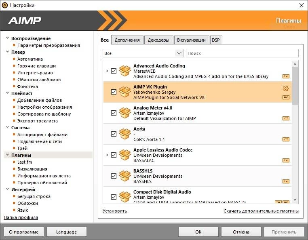Open AIMP VK Plugin settings gear
308x240 pixels.
tap(286, 88)
